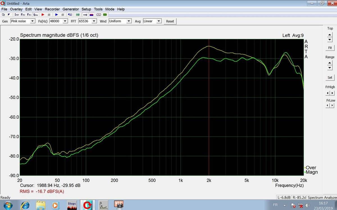Show hidden system tray icons

(284, 205)
